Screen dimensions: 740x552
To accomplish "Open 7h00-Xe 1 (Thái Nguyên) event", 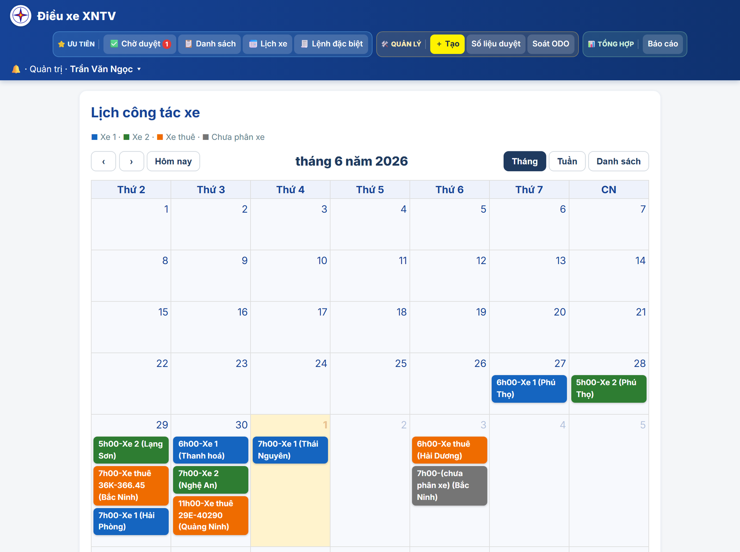I will click(x=290, y=450).
